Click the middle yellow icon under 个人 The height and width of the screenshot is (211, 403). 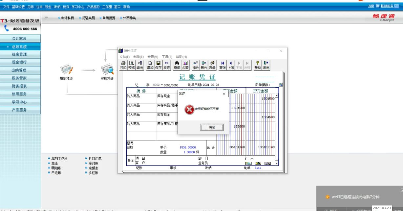click(258, 163)
